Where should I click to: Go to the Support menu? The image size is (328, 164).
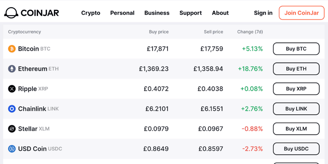(x=191, y=13)
